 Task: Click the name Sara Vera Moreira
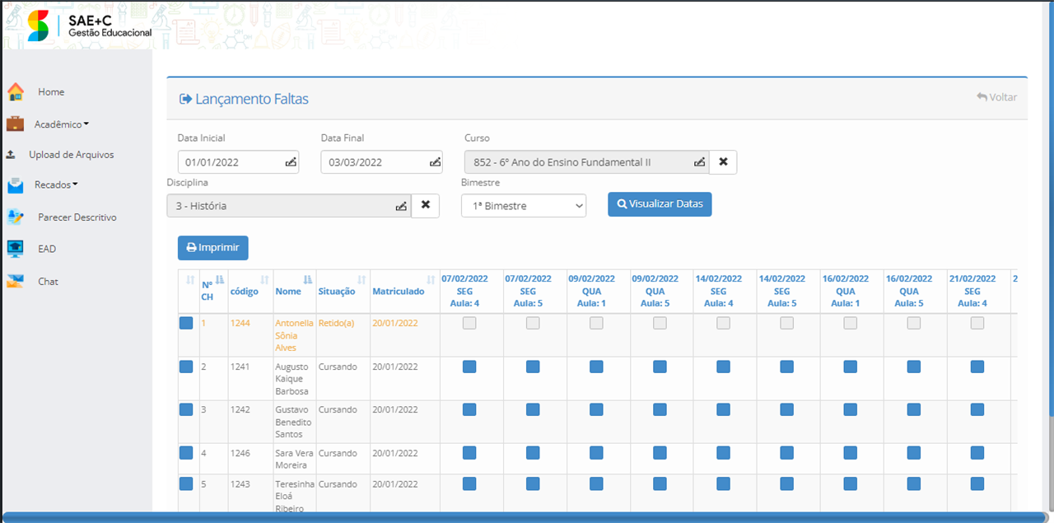(294, 459)
